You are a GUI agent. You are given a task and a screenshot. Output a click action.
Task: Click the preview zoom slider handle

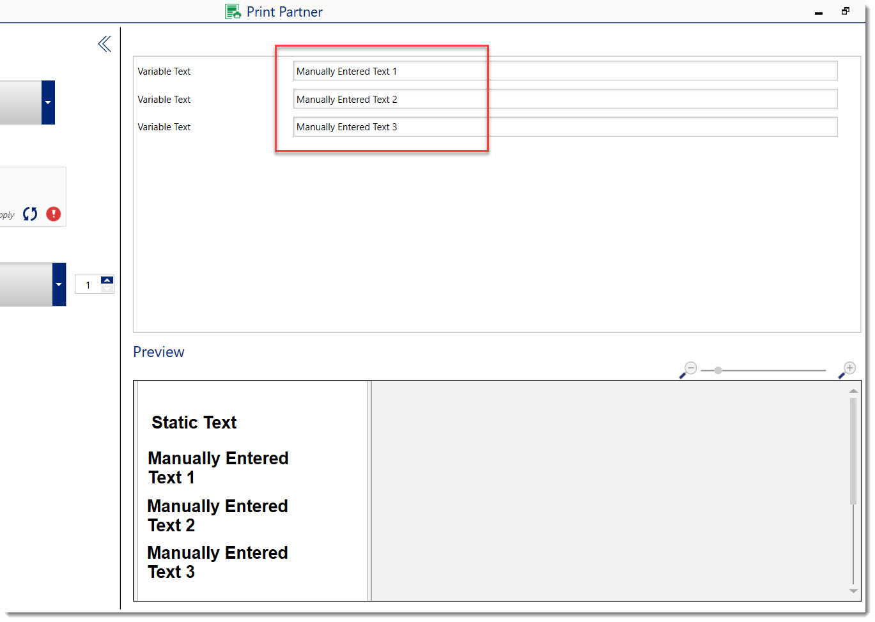pos(718,370)
